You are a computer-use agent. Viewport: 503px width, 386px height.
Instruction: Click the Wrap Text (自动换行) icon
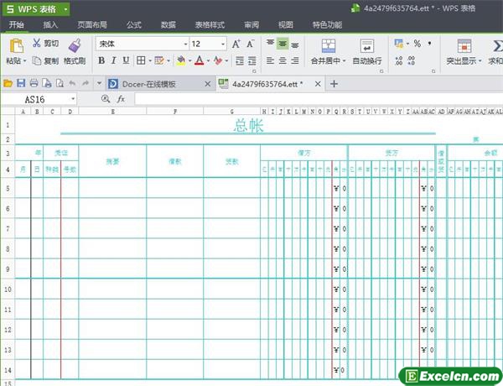pos(366,45)
